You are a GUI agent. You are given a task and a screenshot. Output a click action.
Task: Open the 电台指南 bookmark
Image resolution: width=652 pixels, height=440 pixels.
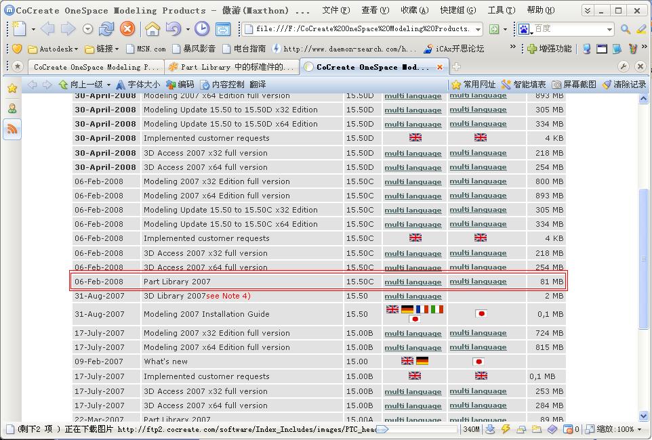[244, 49]
